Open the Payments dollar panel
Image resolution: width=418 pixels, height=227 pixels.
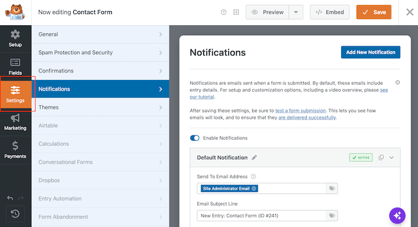point(15,150)
